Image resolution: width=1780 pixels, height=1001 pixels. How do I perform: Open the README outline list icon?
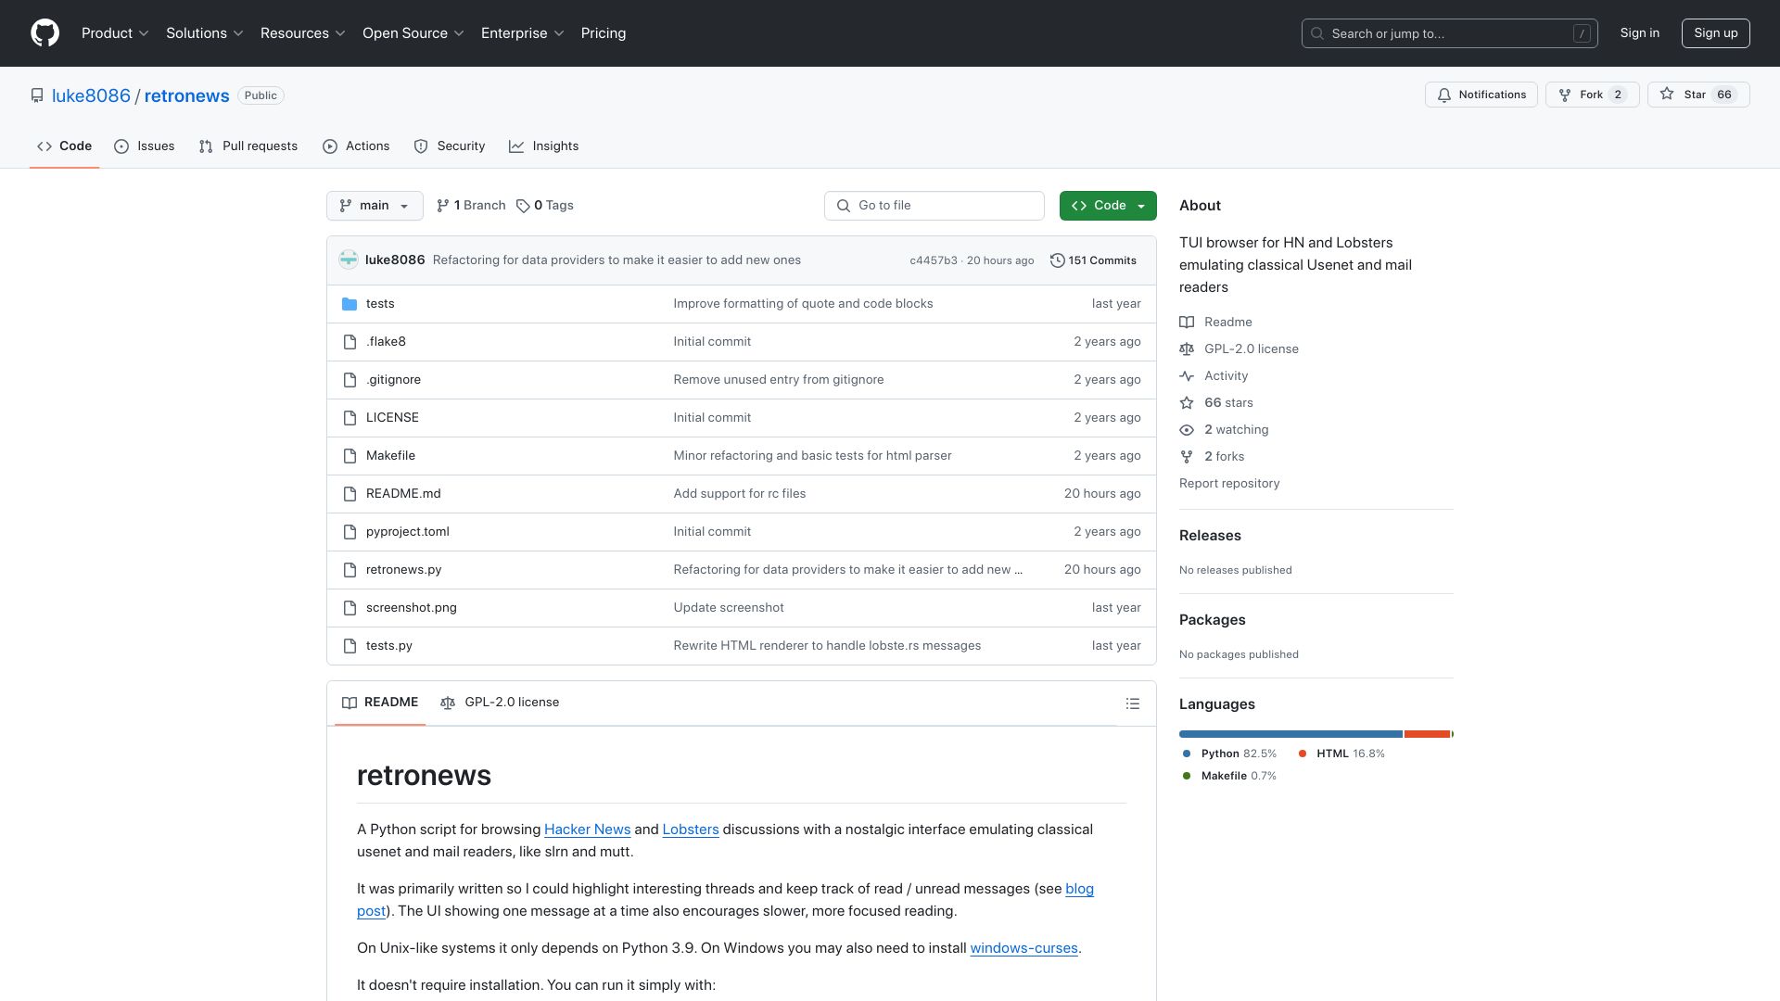[x=1133, y=703]
